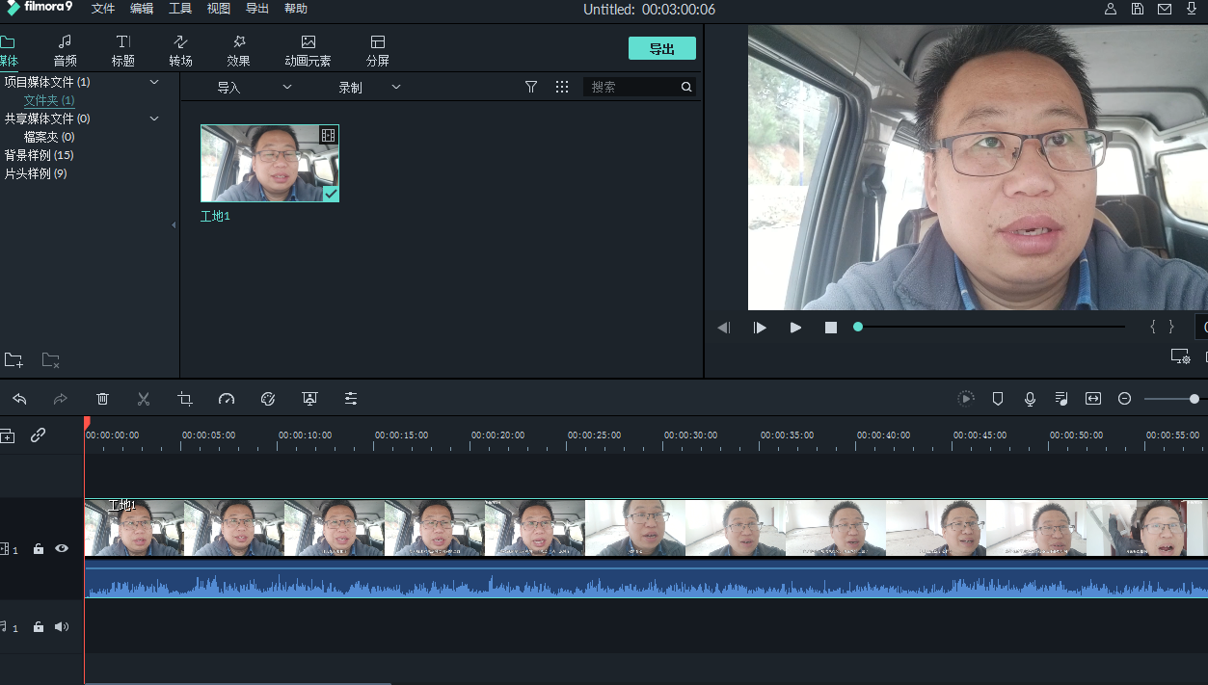Hide video track 1 with the eye toggle

coord(61,548)
